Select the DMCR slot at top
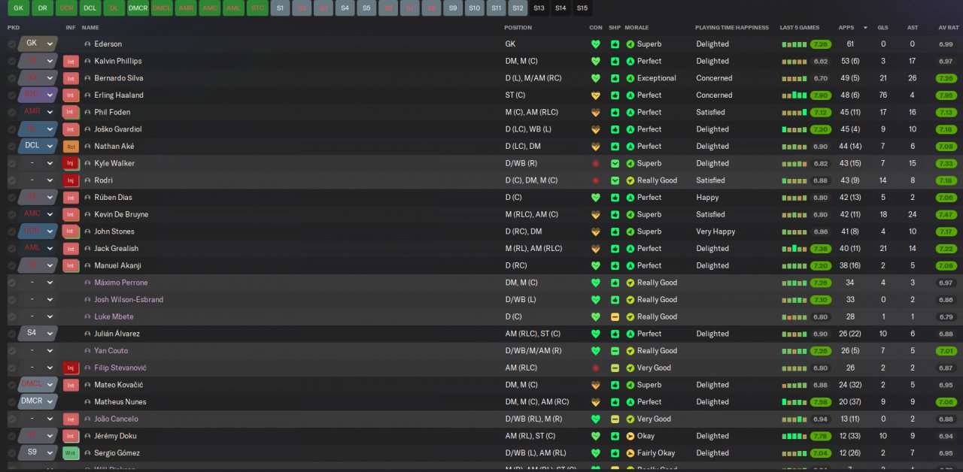The height and width of the screenshot is (472, 963). pos(138,8)
